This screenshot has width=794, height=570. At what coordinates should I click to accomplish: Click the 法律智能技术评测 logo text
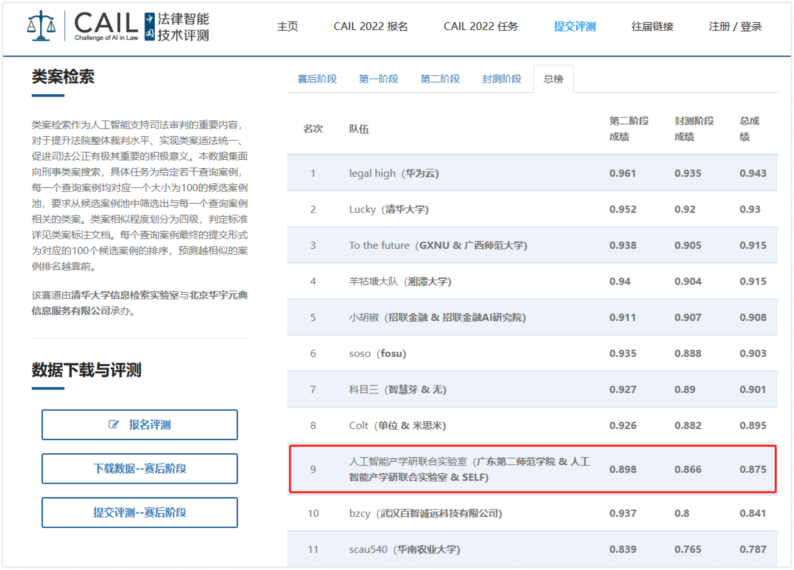point(183,26)
